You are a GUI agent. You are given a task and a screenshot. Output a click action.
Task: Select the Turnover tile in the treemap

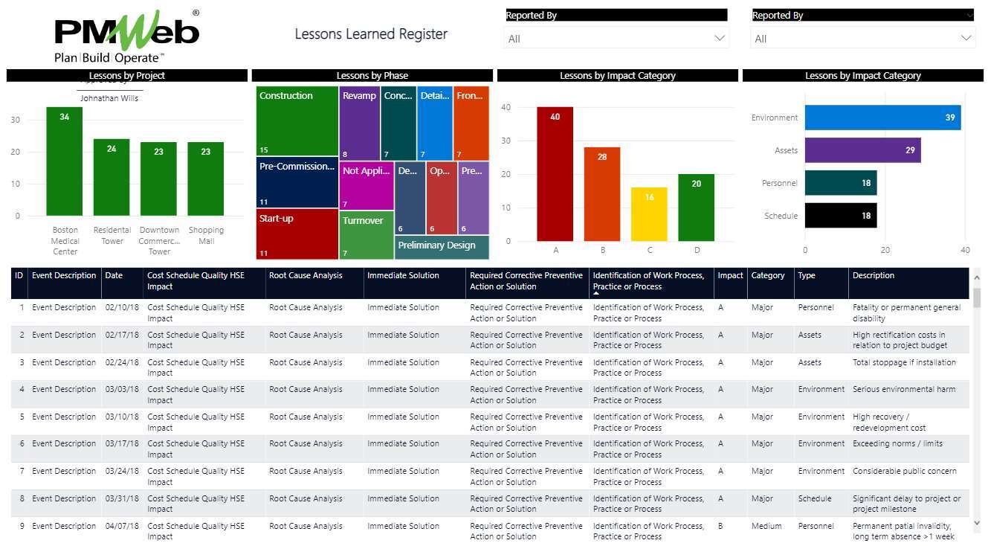click(366, 234)
